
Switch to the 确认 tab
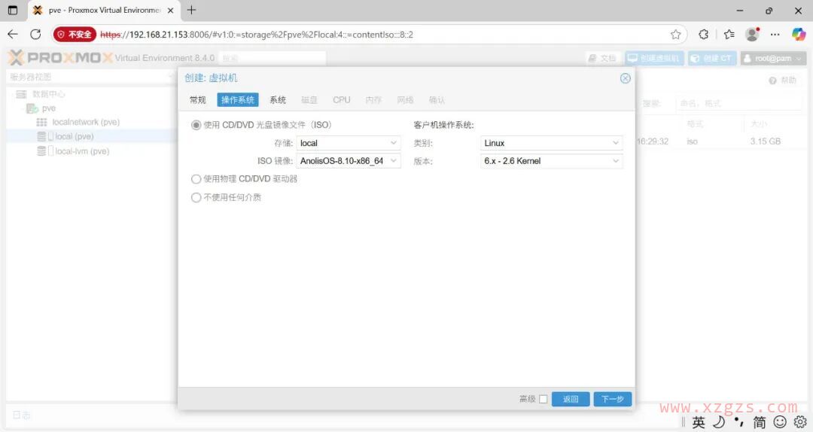(437, 99)
